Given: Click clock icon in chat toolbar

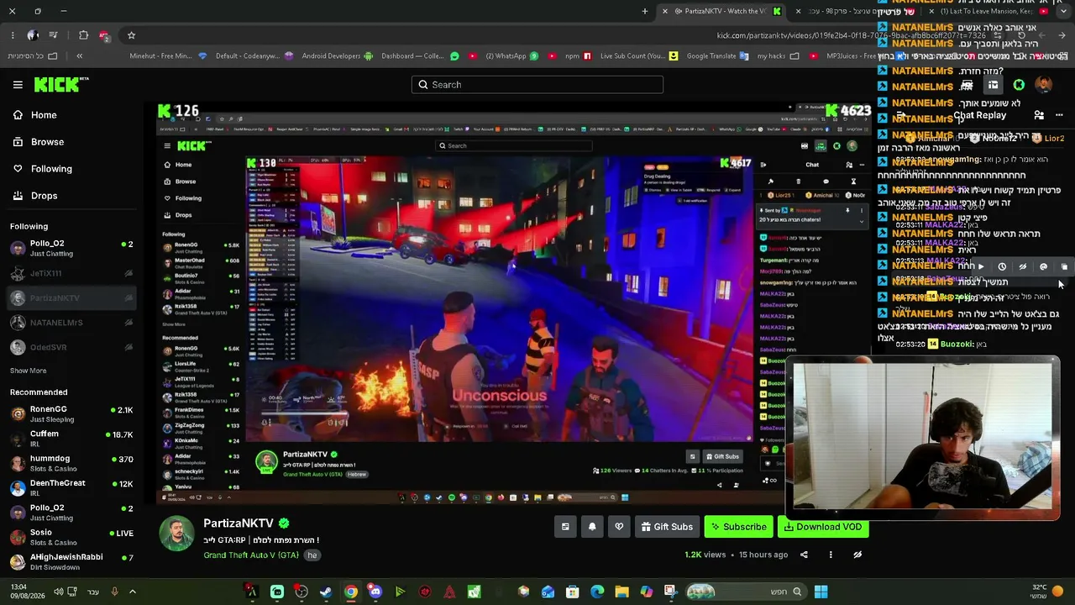Looking at the screenshot, I should click(1002, 267).
